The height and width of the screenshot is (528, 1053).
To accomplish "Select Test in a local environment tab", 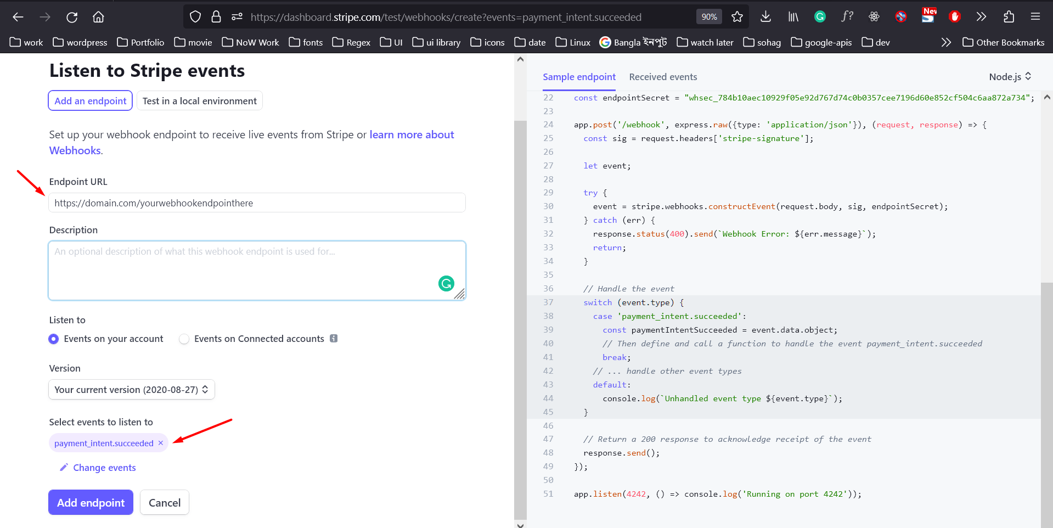I will click(x=200, y=101).
